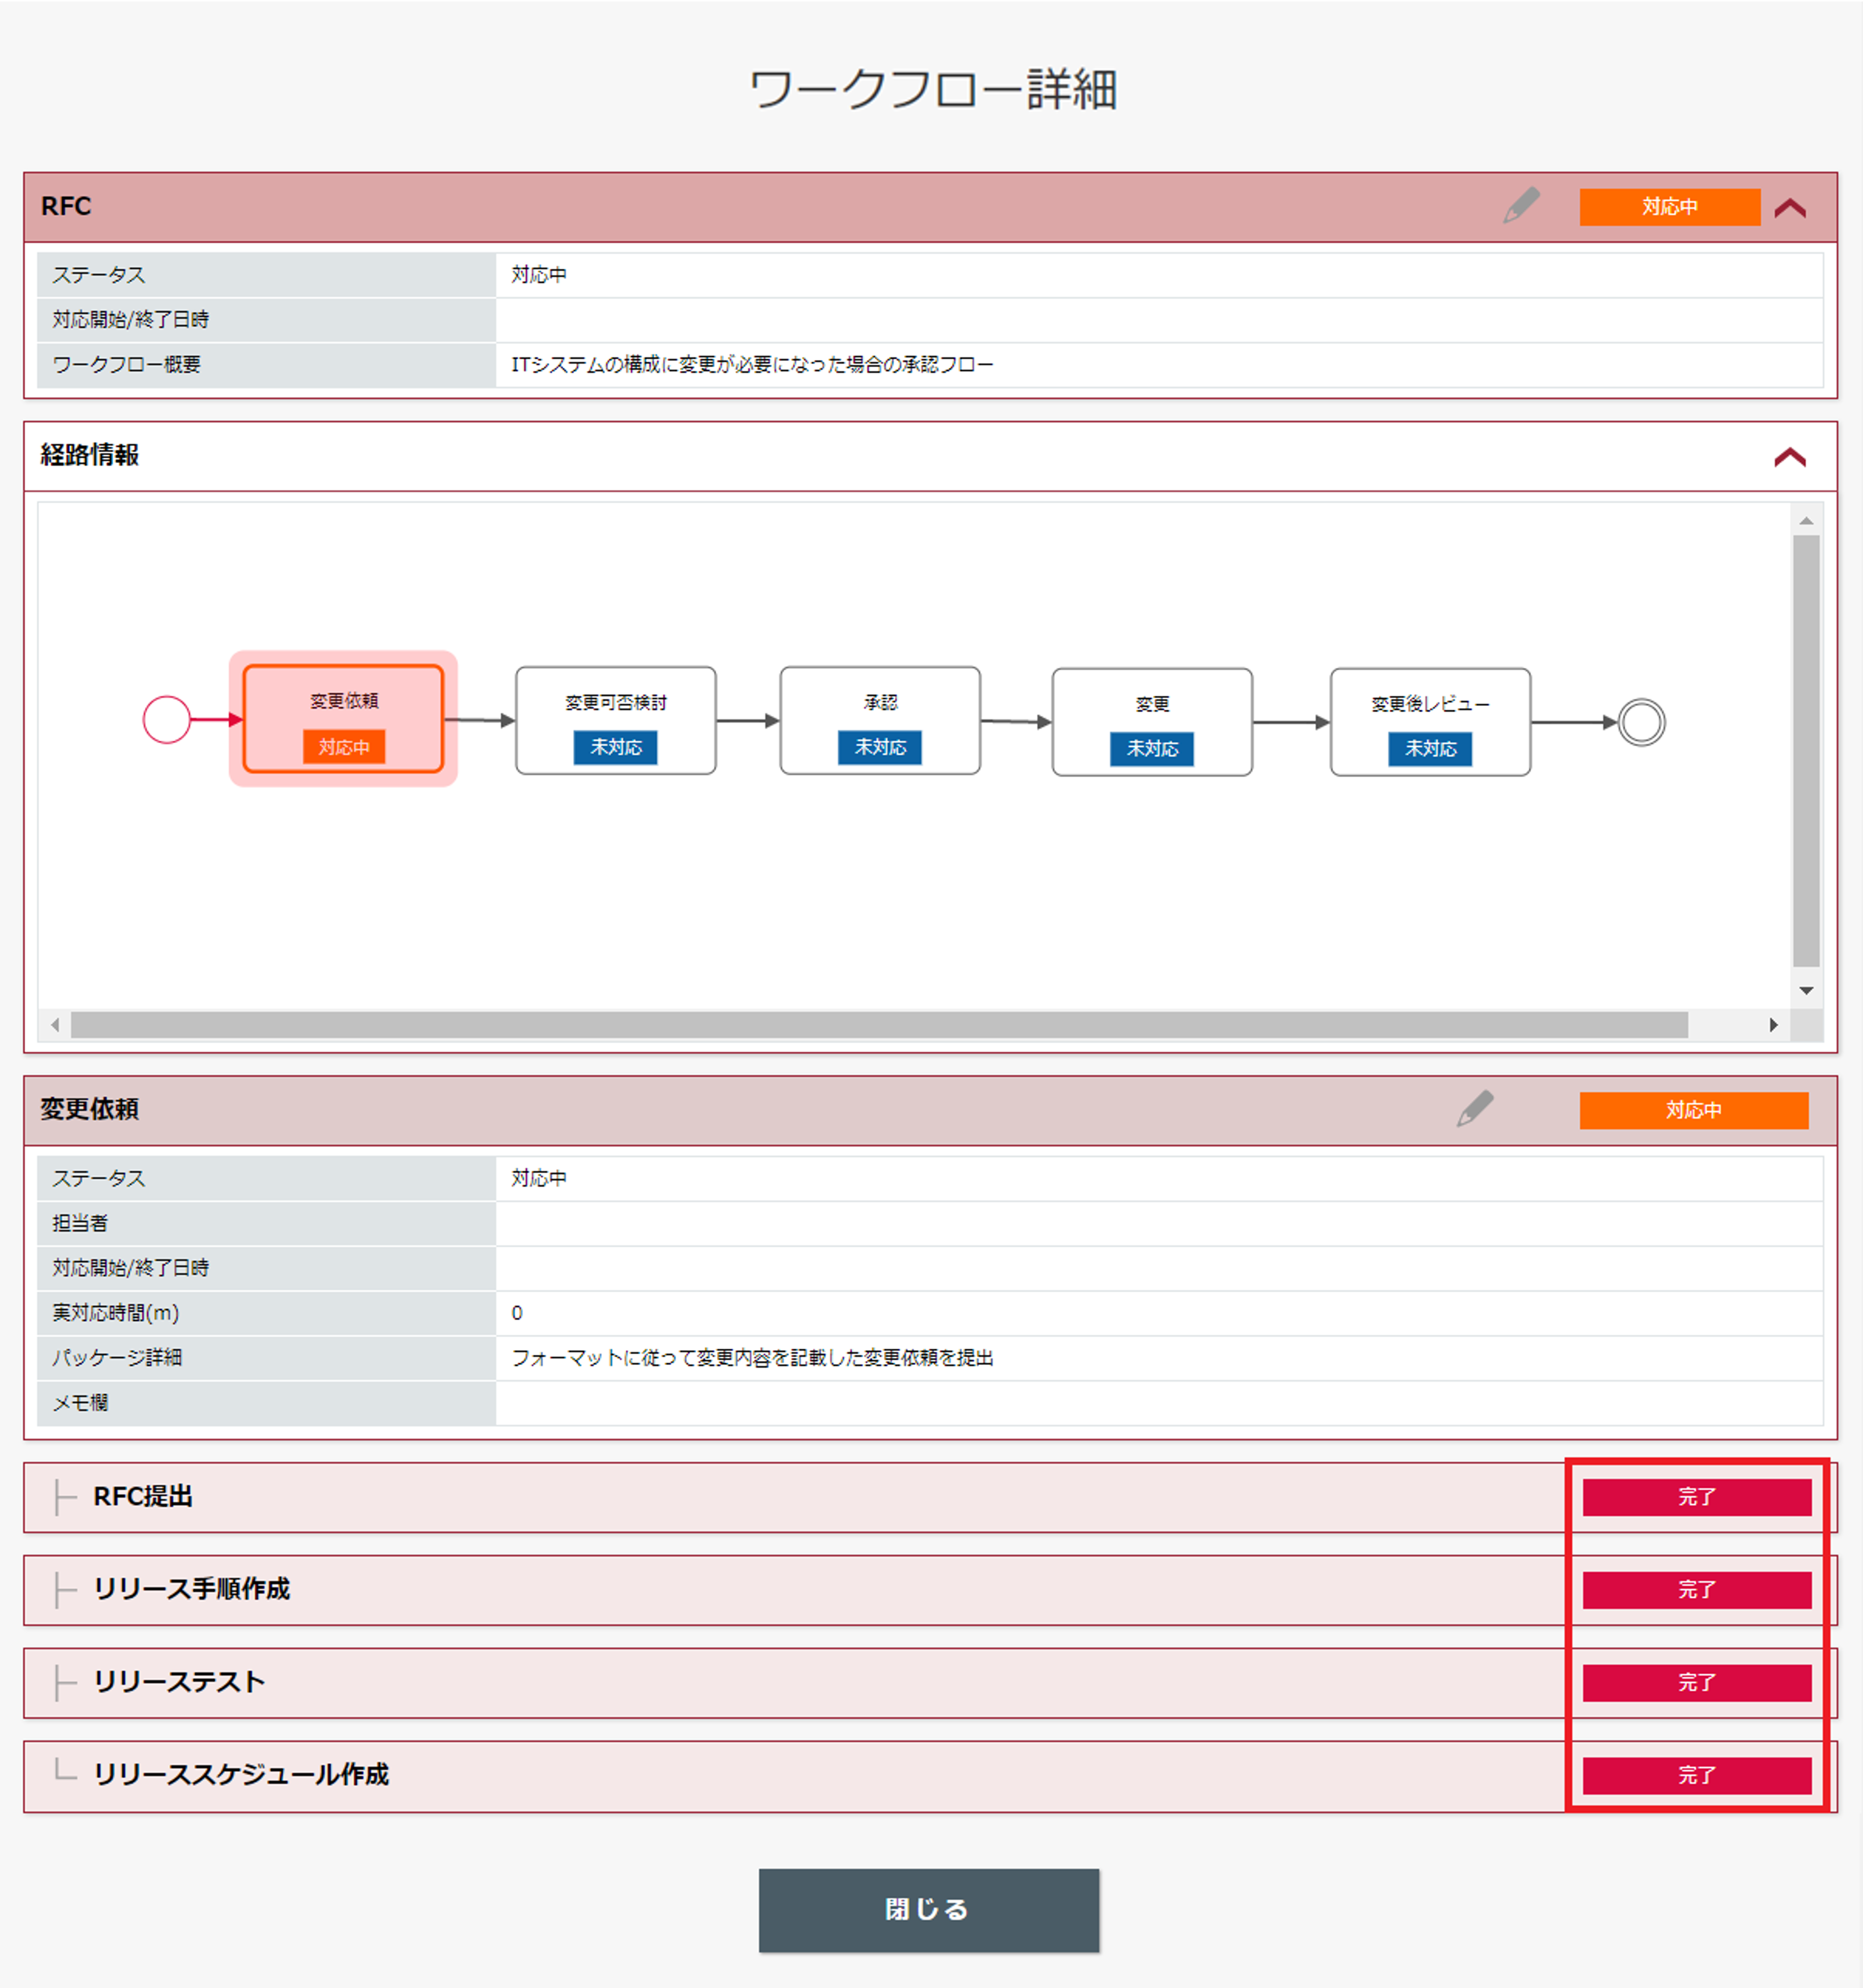Click the diagram scroll down arrow
This screenshot has height=1988, width=1863.
coord(1806,991)
